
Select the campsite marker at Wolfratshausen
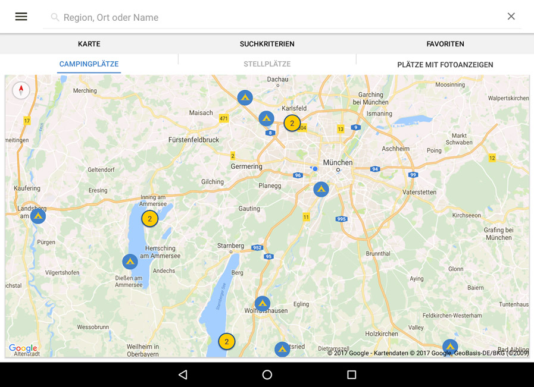[262, 303]
